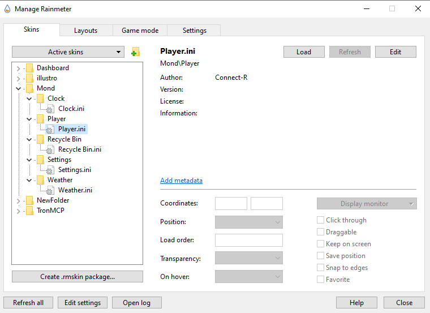Expand the illustro tree node

18,79
